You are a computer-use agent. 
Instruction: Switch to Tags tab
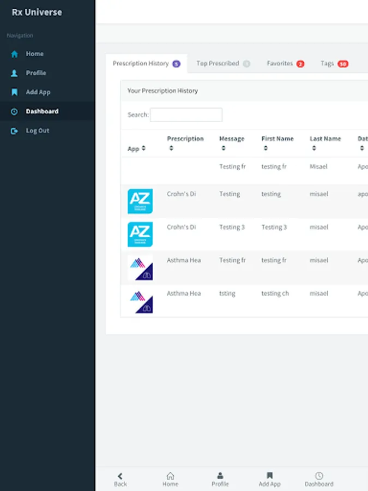tap(334, 64)
